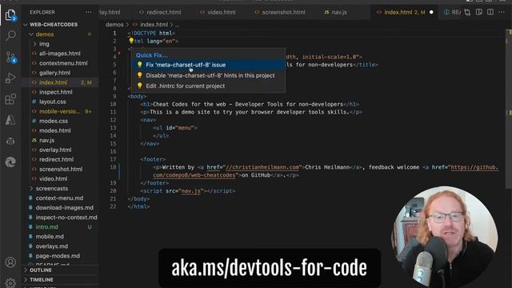Click the editor toolbar icon left of the split editor icon
The image size is (512, 288).
click(x=478, y=12)
